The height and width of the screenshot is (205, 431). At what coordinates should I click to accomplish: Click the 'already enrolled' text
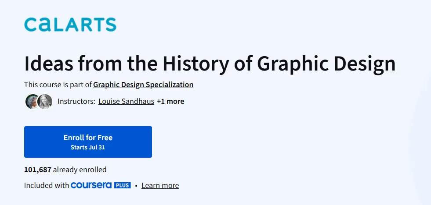coord(80,170)
